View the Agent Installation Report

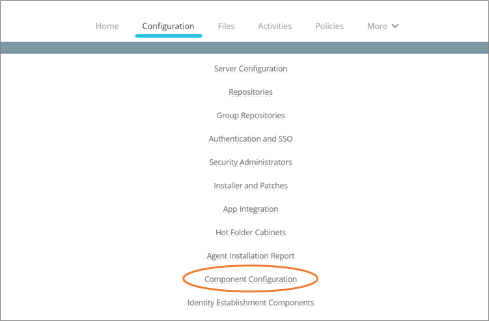(251, 255)
